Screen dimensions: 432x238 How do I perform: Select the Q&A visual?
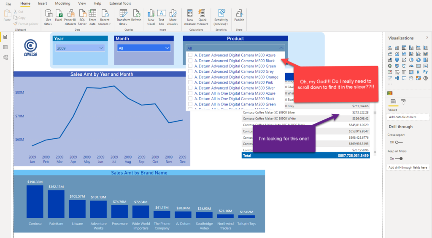coord(404,78)
